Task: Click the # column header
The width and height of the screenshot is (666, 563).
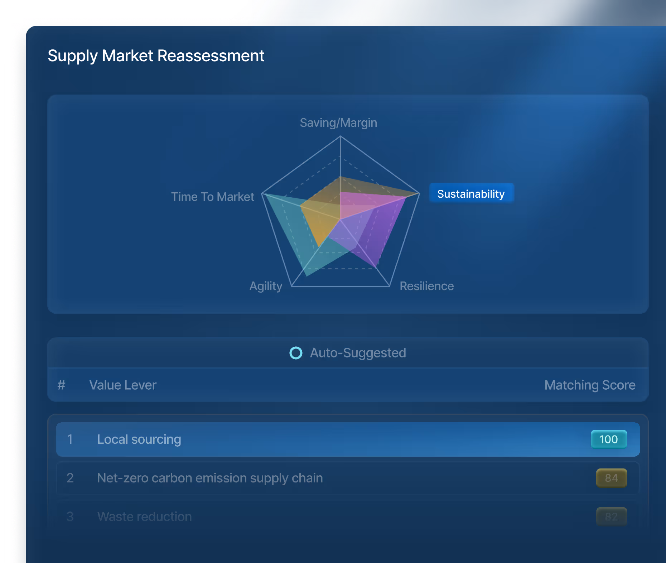Action: [x=62, y=385]
